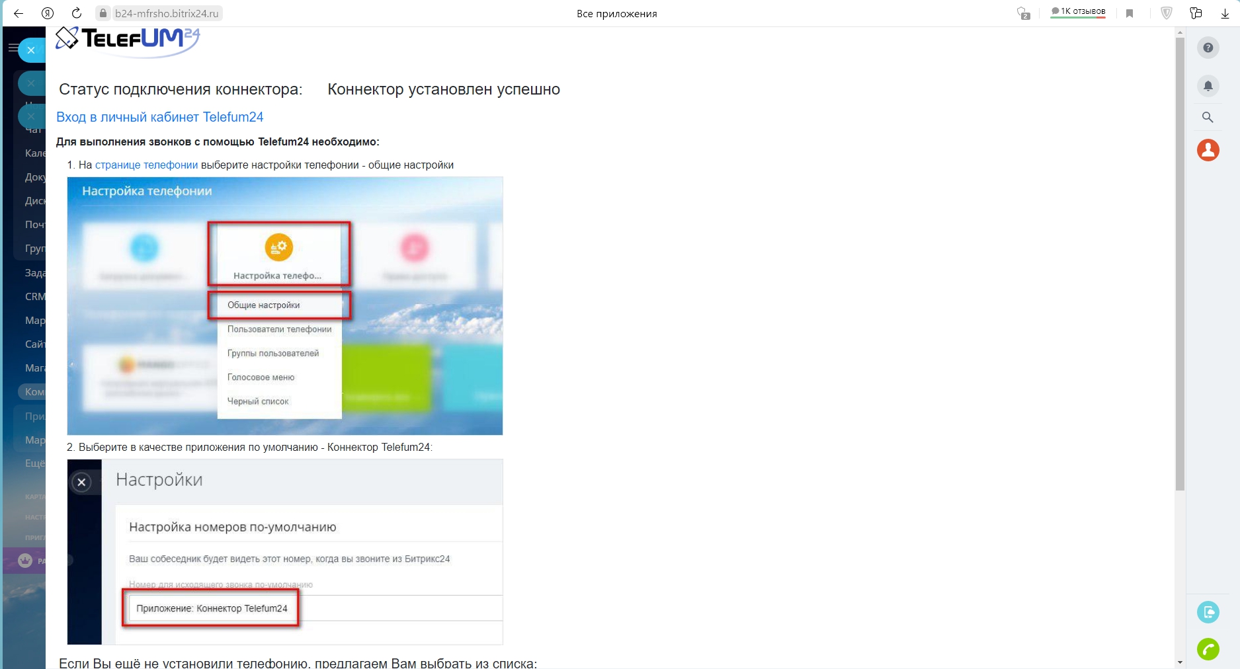This screenshot has width=1240, height=669.
Task: Click the purple crown icon in sidebar
Action: point(25,561)
